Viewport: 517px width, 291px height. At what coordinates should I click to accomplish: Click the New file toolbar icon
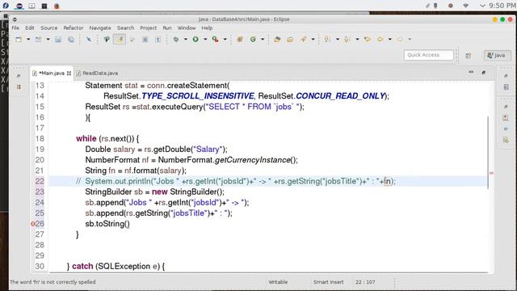19,40
